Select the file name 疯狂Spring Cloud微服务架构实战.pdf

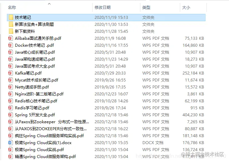pos(49,136)
